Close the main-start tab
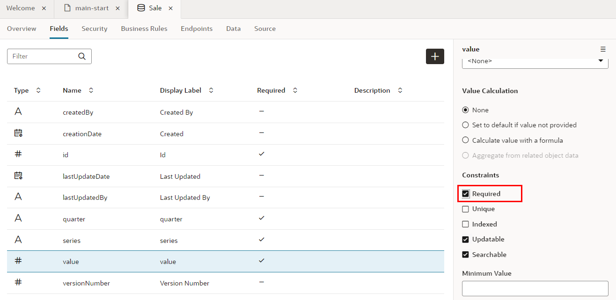The width and height of the screenshot is (616, 300). pos(117,8)
